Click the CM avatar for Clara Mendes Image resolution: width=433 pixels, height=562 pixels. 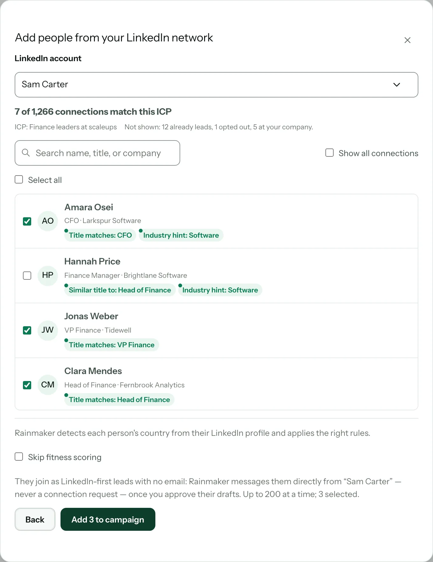tap(48, 385)
